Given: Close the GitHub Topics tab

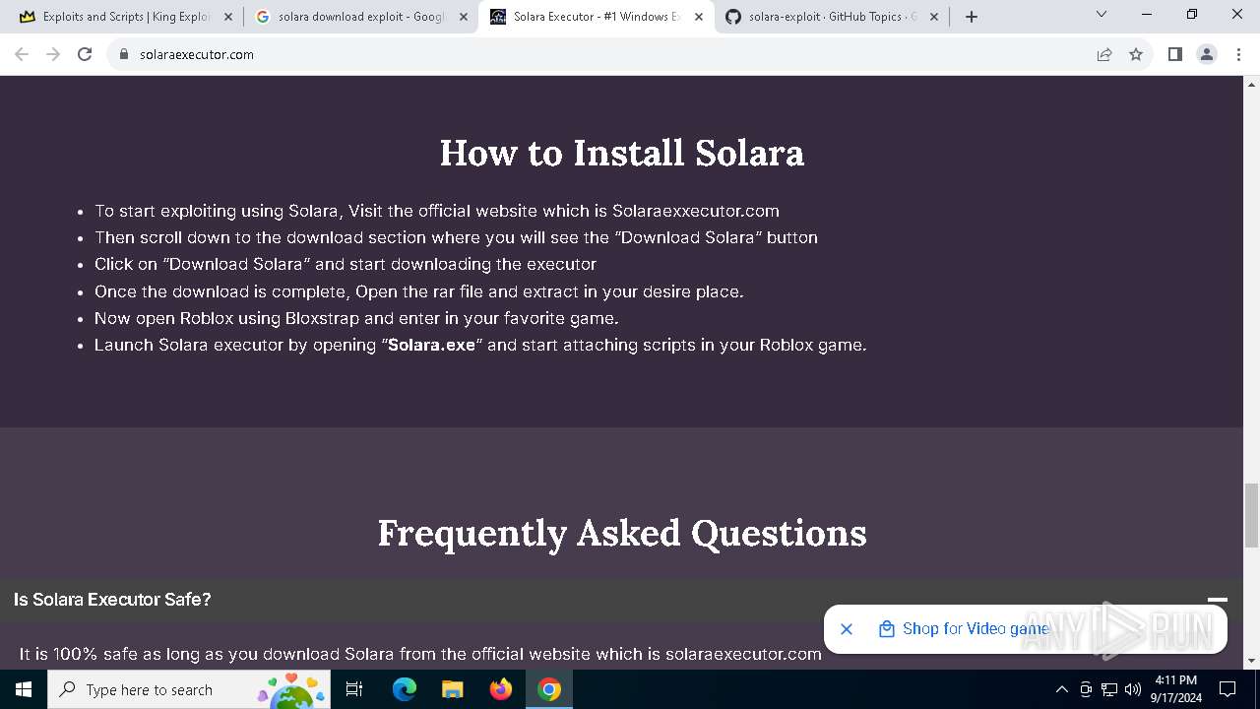Looking at the screenshot, I should 934,17.
